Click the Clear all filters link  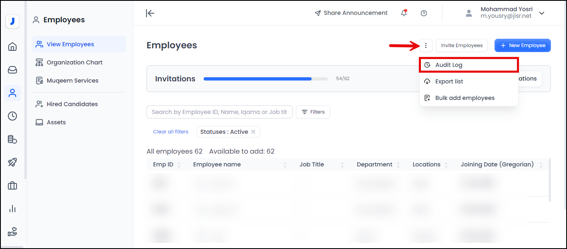tap(171, 132)
